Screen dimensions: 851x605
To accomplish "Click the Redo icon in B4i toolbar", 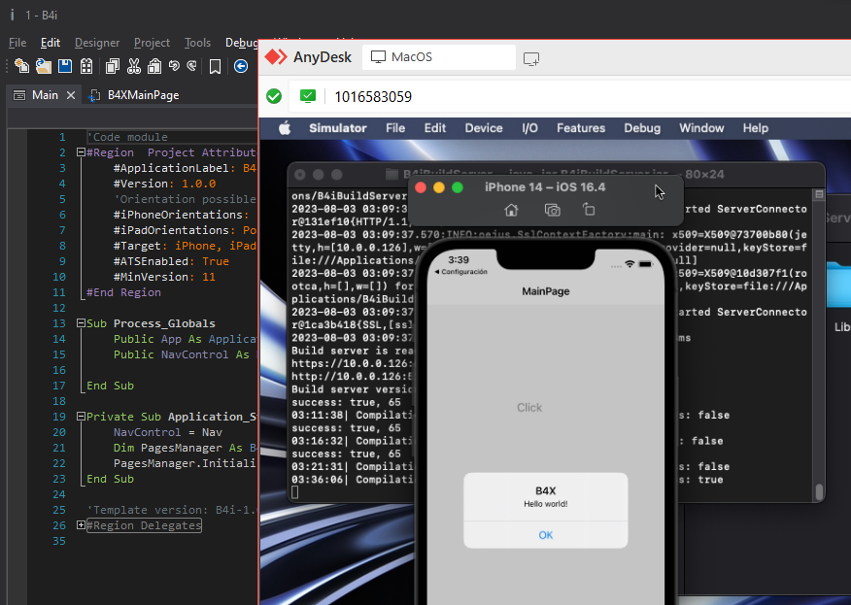I will click(191, 66).
